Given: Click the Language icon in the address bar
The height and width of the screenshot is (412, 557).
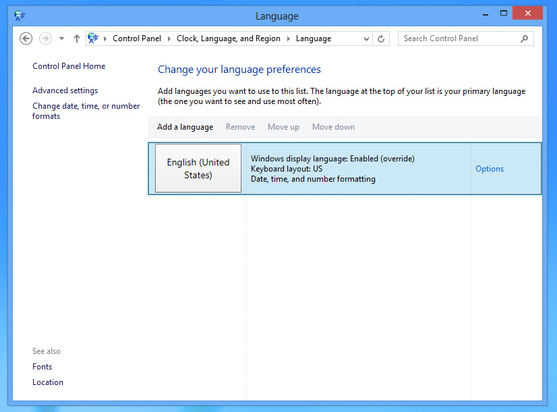Looking at the screenshot, I should pyautogui.click(x=93, y=38).
